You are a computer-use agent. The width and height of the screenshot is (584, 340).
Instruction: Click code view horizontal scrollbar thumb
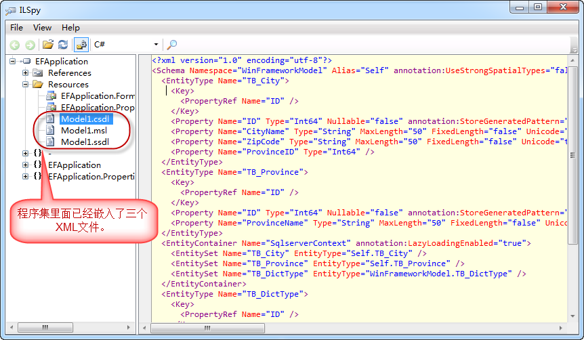coord(208,328)
